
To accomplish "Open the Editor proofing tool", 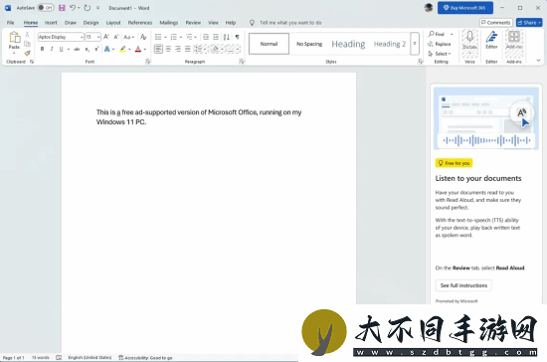I will click(x=491, y=40).
